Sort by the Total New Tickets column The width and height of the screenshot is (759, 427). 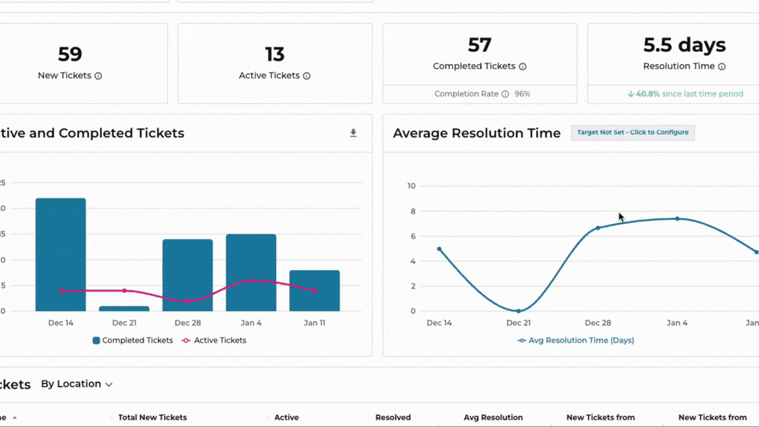(x=152, y=418)
